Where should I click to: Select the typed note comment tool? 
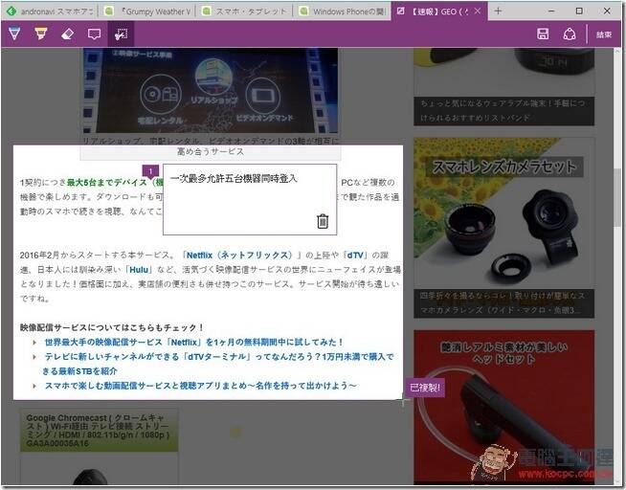point(94,33)
